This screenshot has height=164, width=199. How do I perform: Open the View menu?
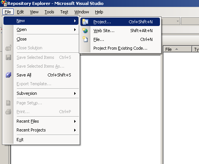pos(34,12)
